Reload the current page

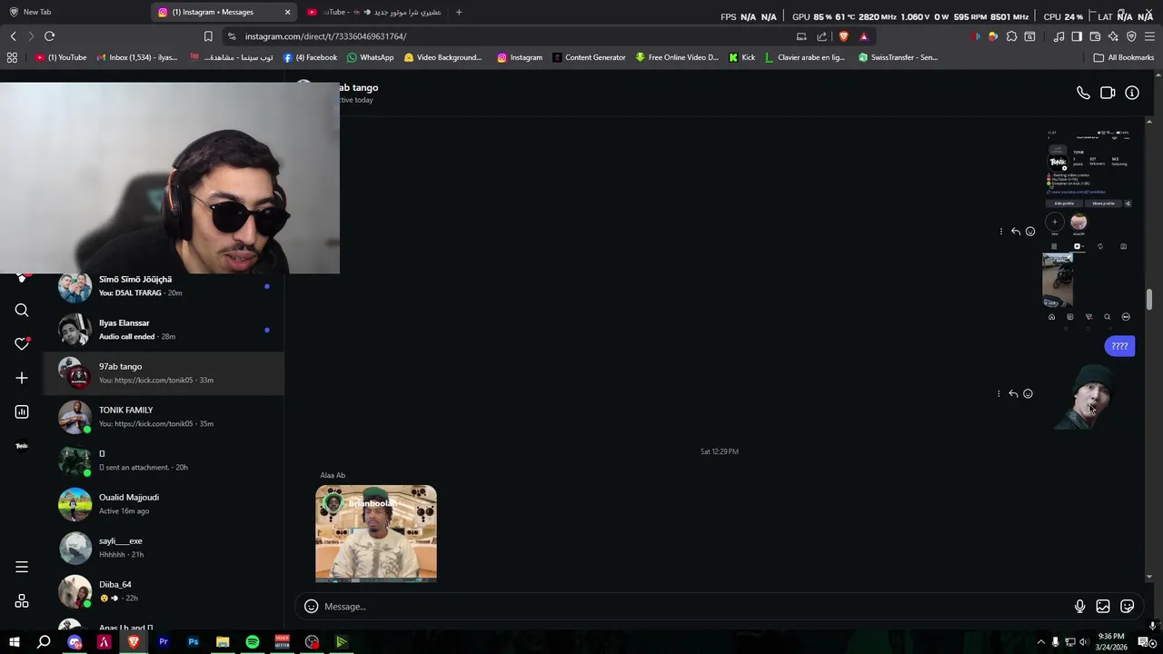49,36
